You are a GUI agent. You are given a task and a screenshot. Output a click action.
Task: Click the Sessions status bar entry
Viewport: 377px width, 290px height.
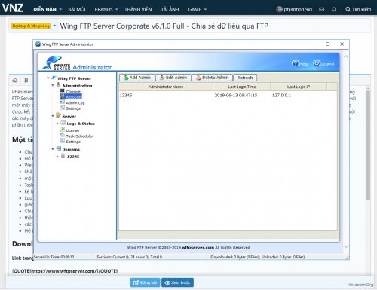(130, 257)
